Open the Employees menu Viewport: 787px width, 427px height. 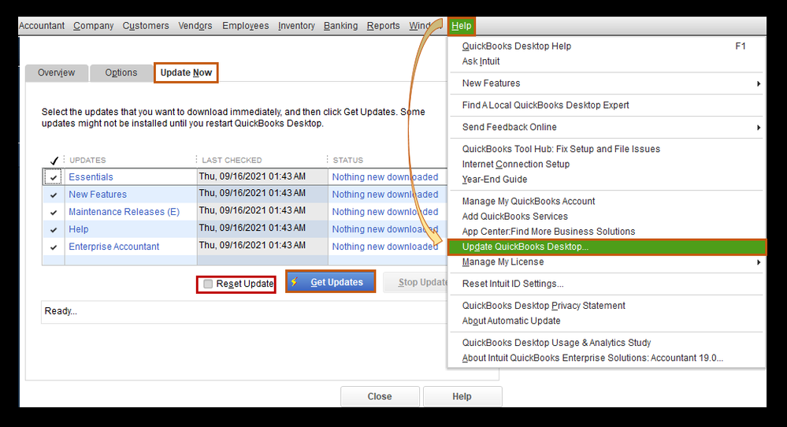[x=246, y=25]
